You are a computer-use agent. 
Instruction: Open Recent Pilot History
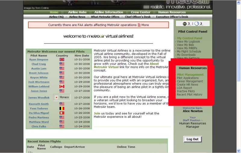click(189, 94)
